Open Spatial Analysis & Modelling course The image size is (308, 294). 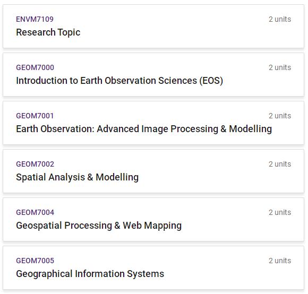coord(78,177)
